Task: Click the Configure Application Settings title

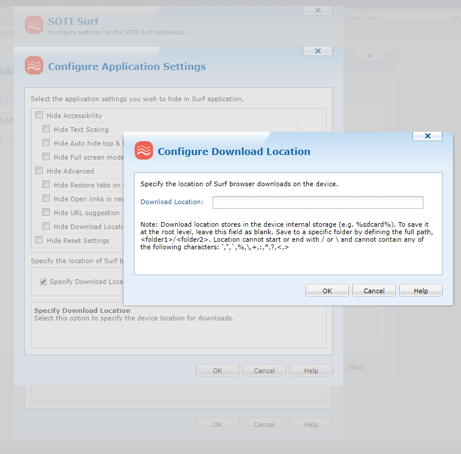Action: coord(127,67)
